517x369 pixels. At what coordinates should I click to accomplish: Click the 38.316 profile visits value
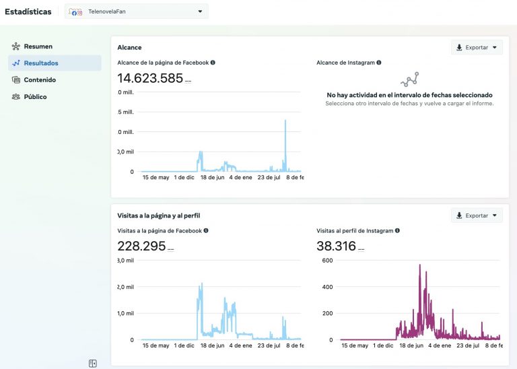(x=336, y=246)
